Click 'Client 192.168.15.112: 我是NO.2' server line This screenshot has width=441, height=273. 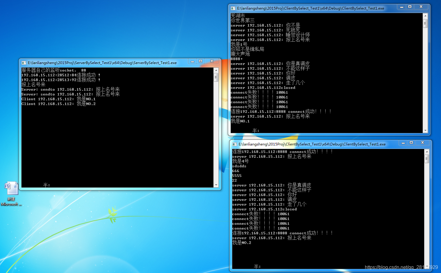(x=58, y=104)
